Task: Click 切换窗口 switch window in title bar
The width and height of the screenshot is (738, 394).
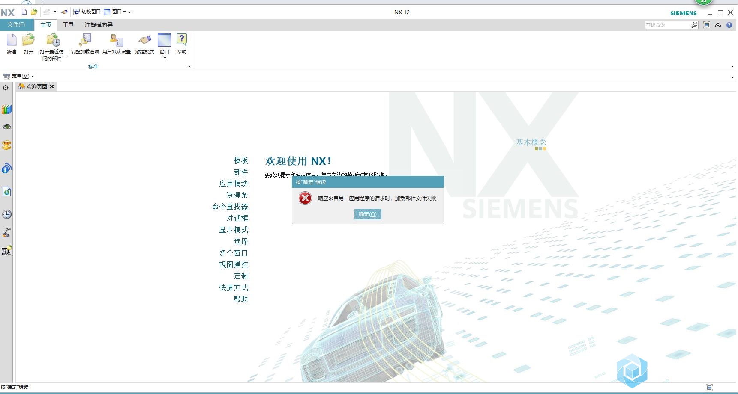Action: click(x=87, y=12)
